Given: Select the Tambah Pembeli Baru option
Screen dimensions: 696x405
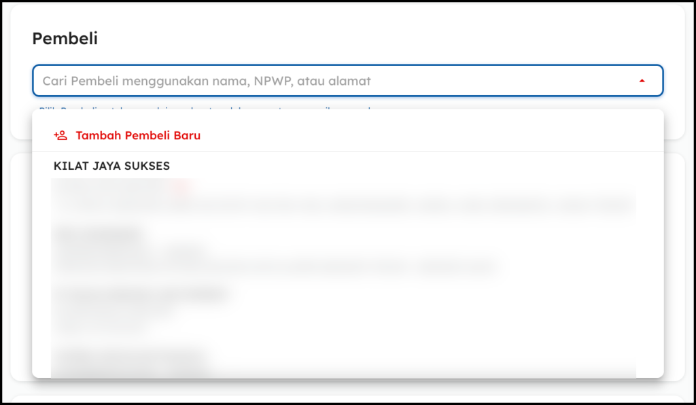Looking at the screenshot, I should tap(138, 135).
